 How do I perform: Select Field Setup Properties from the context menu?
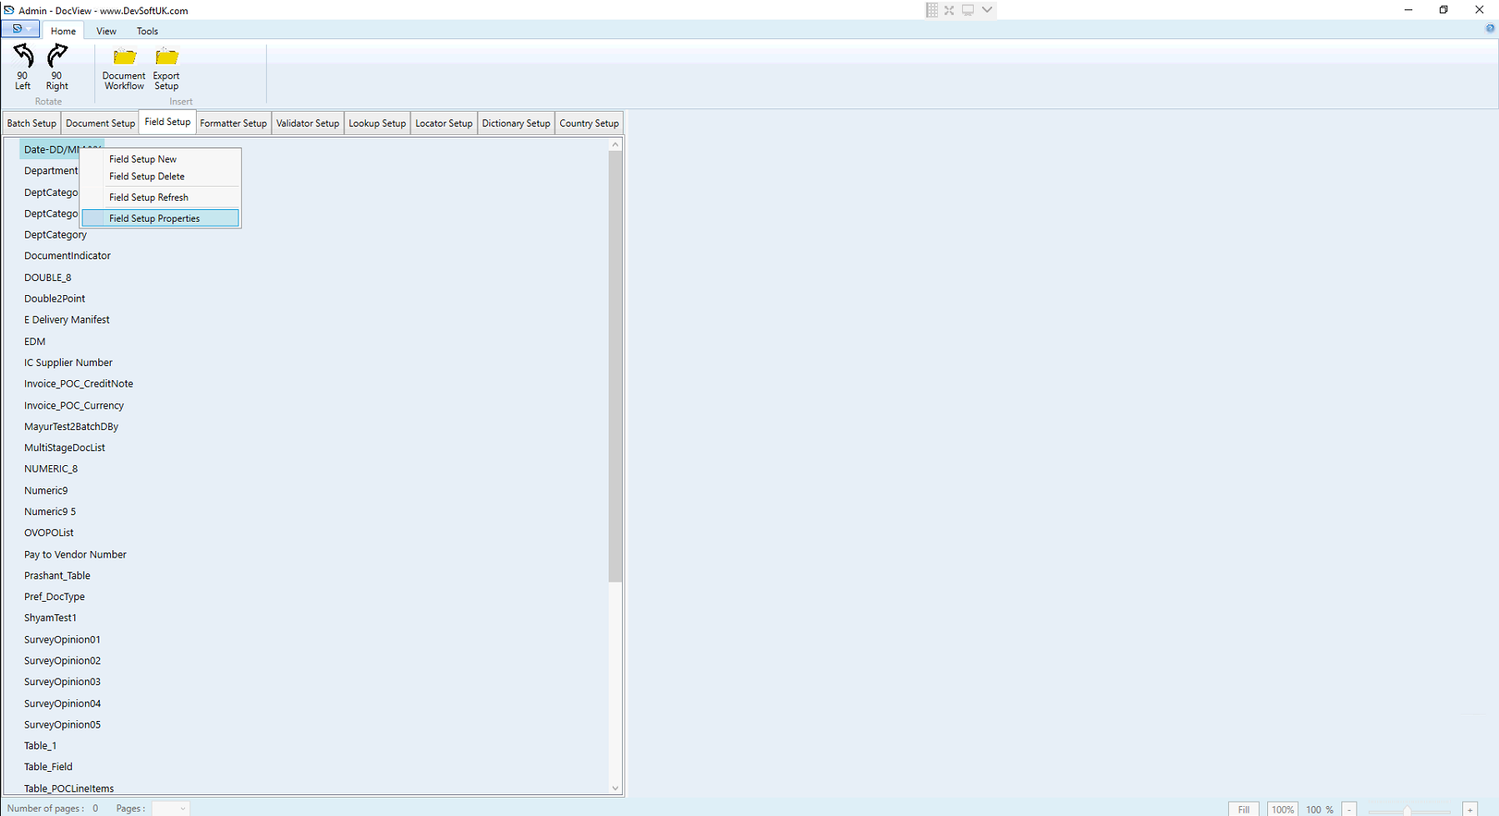click(x=154, y=218)
